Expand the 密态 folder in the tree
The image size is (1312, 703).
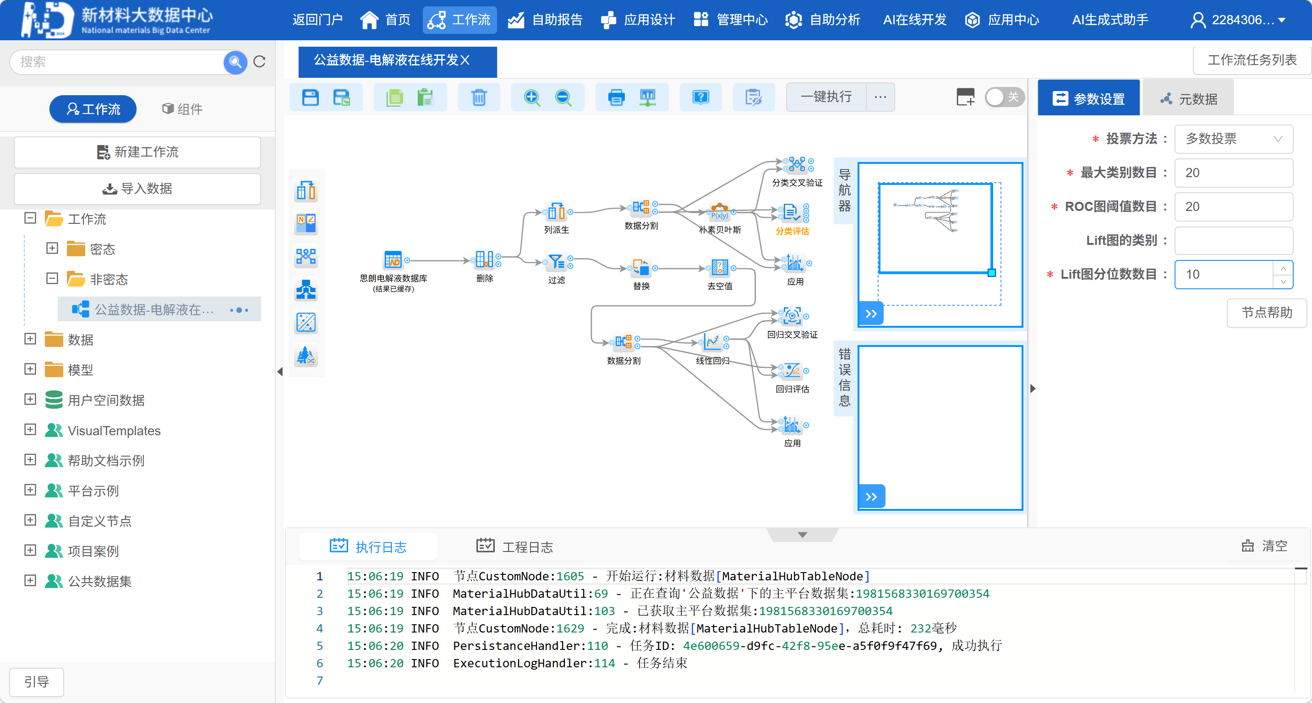coord(52,248)
